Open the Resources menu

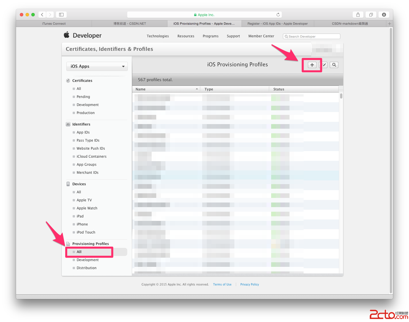tap(186, 36)
